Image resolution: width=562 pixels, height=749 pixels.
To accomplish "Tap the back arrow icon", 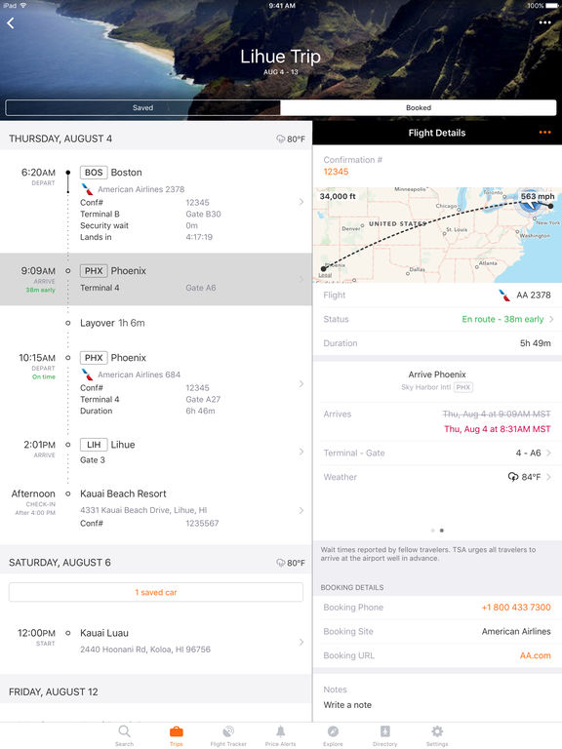I will point(11,22).
